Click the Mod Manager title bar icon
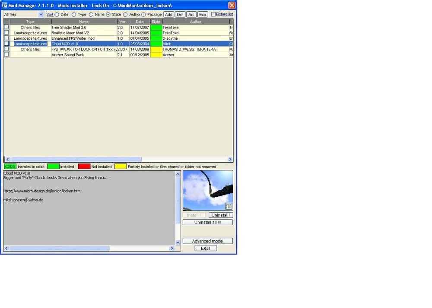The width and height of the screenshot is (432, 308). point(4,5)
